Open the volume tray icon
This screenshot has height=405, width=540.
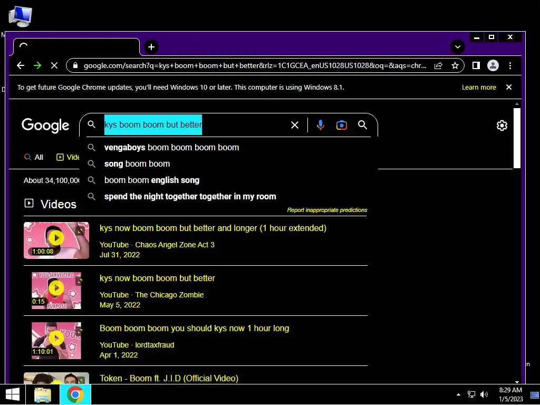pos(484,394)
